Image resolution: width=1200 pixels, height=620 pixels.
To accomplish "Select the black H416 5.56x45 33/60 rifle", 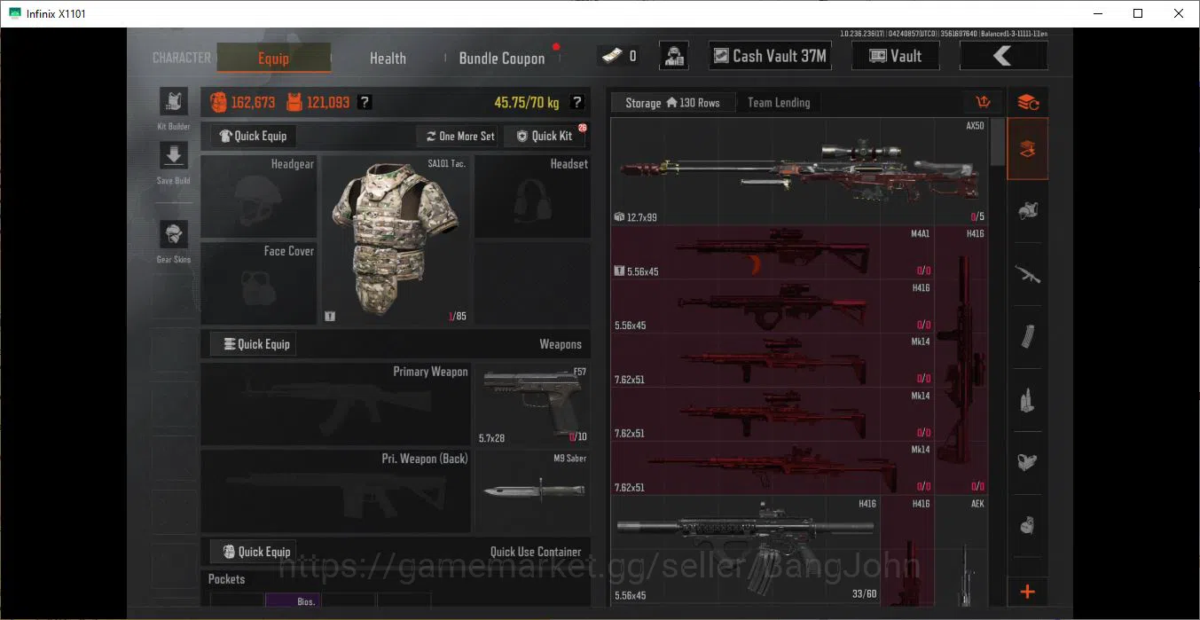I will pos(745,550).
